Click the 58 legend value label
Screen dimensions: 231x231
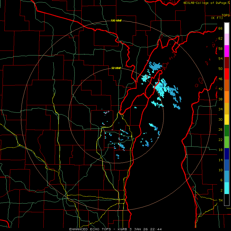pyautogui.click(x=220, y=49)
